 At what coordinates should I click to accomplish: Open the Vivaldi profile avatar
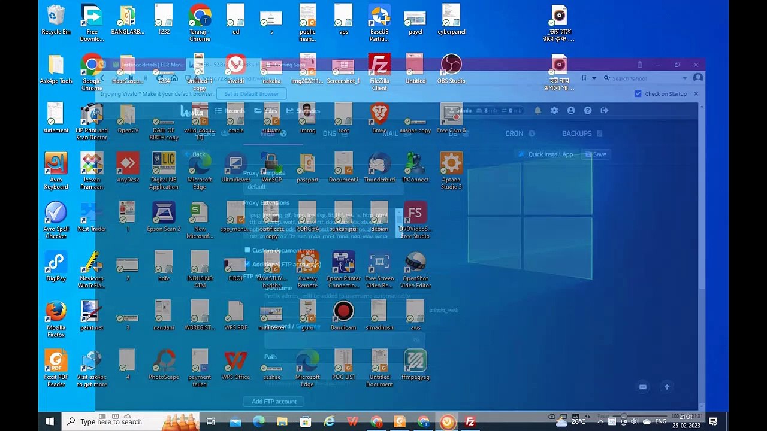(x=698, y=78)
